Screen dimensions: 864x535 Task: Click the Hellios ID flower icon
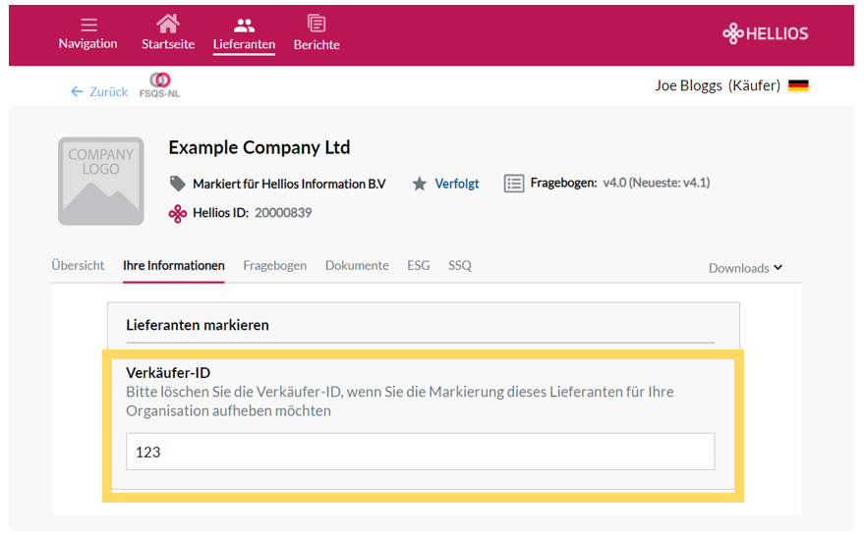[178, 214]
